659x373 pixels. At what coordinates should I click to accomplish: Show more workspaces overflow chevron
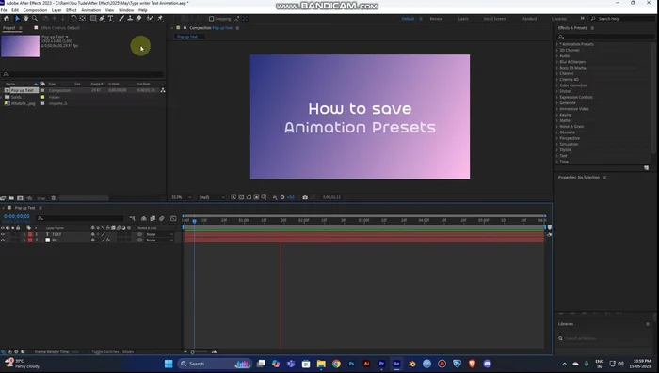click(582, 19)
